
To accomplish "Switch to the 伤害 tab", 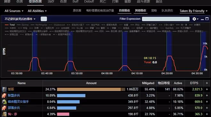I will click(x=20, y=2).
